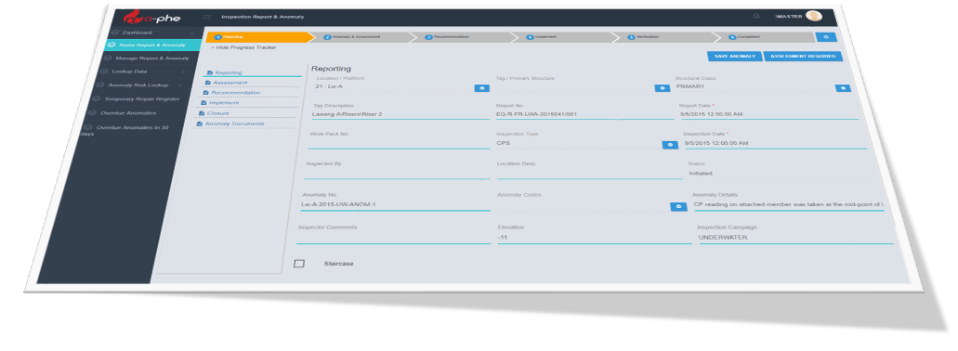Click the document icon beside Closure section
Screen dimensions: 958x351
tap(201, 113)
